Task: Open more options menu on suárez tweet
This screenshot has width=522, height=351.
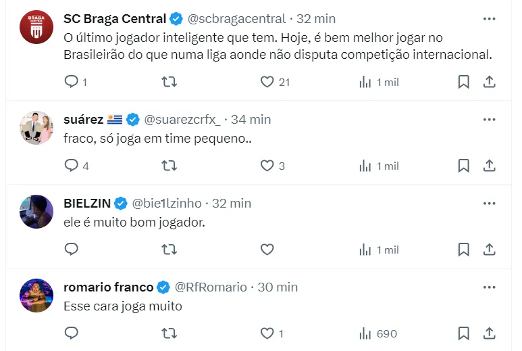Action: [x=490, y=119]
